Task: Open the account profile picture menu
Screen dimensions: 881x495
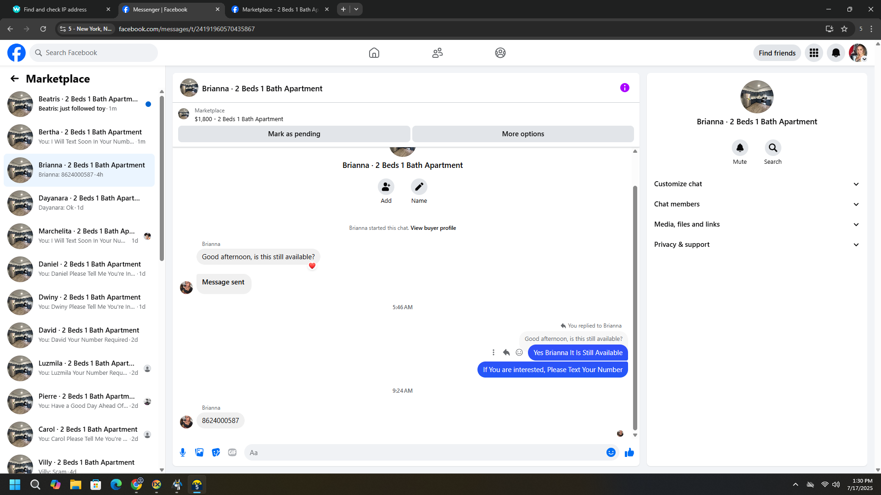Action: pos(858,53)
